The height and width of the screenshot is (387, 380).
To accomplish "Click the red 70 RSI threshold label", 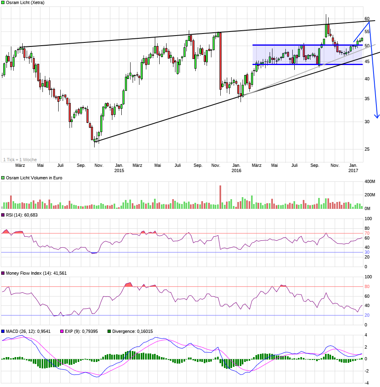I will 367,233.
